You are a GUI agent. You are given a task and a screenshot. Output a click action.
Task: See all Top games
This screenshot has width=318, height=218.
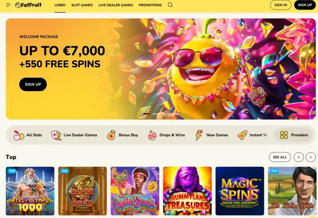pos(280,157)
